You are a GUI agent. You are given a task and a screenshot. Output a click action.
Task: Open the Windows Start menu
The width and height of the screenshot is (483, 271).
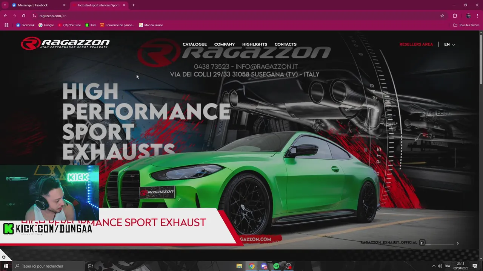click(x=6, y=266)
